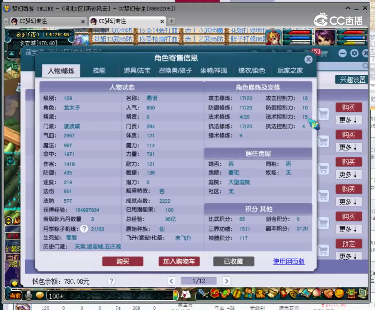Select the 人物/修炼 tab

[61, 71]
